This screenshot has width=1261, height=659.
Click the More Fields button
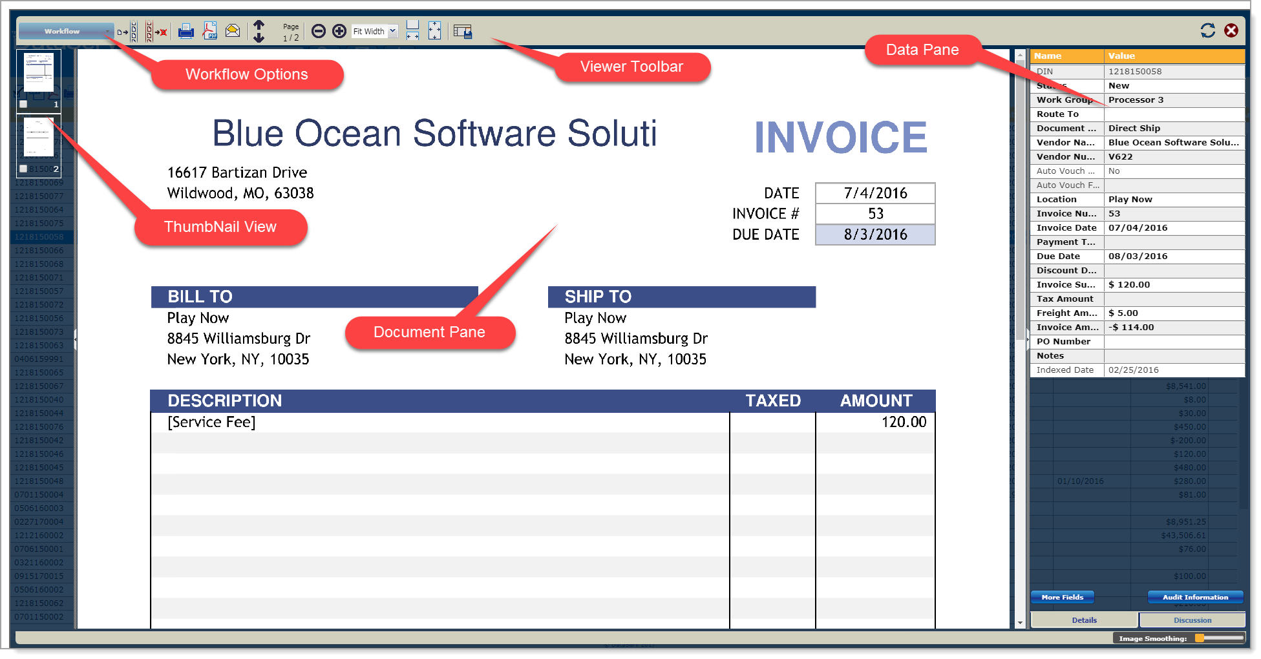[x=1063, y=597]
